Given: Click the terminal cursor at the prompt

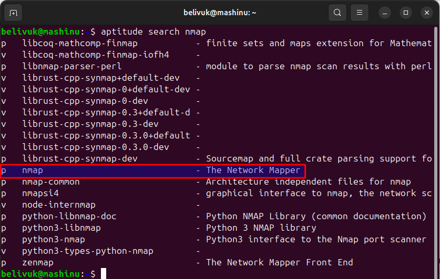Looking at the screenshot, I should [x=104, y=273].
